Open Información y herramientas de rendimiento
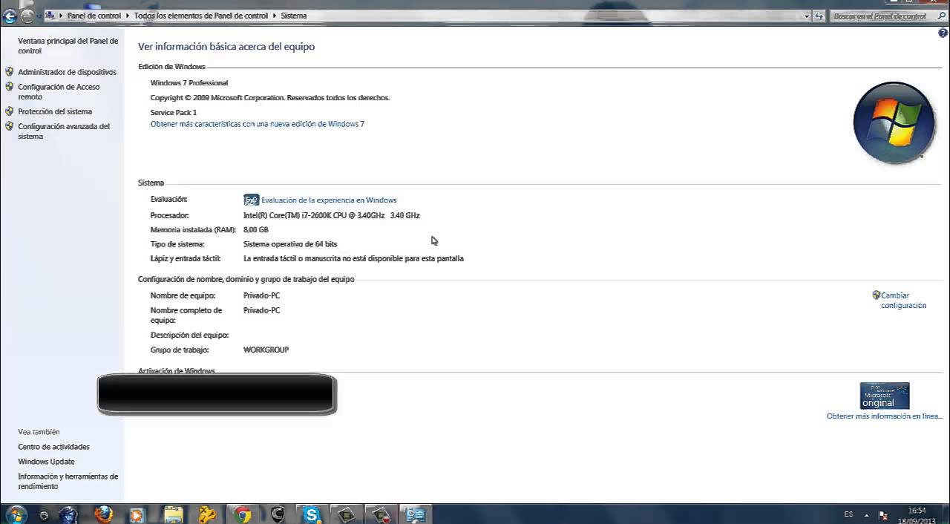This screenshot has width=950, height=524. coord(68,482)
